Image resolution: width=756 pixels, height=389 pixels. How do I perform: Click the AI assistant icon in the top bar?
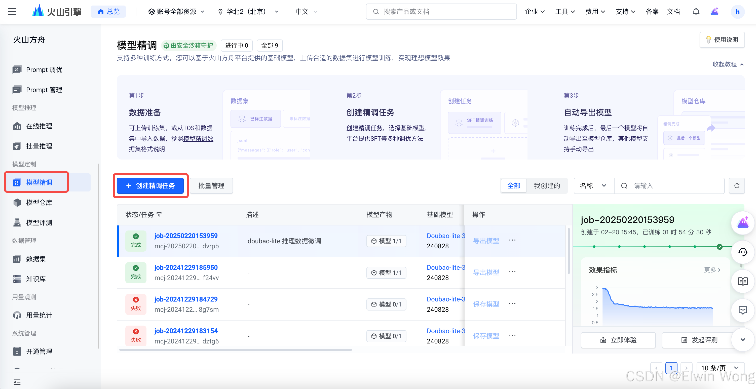(715, 12)
